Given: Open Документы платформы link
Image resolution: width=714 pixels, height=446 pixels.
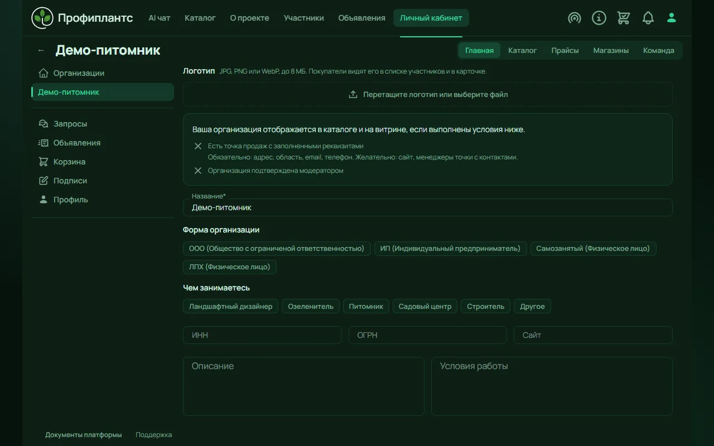Looking at the screenshot, I should (x=84, y=435).
